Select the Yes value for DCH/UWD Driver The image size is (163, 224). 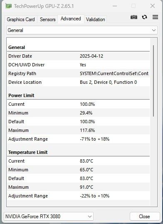pos(83,65)
